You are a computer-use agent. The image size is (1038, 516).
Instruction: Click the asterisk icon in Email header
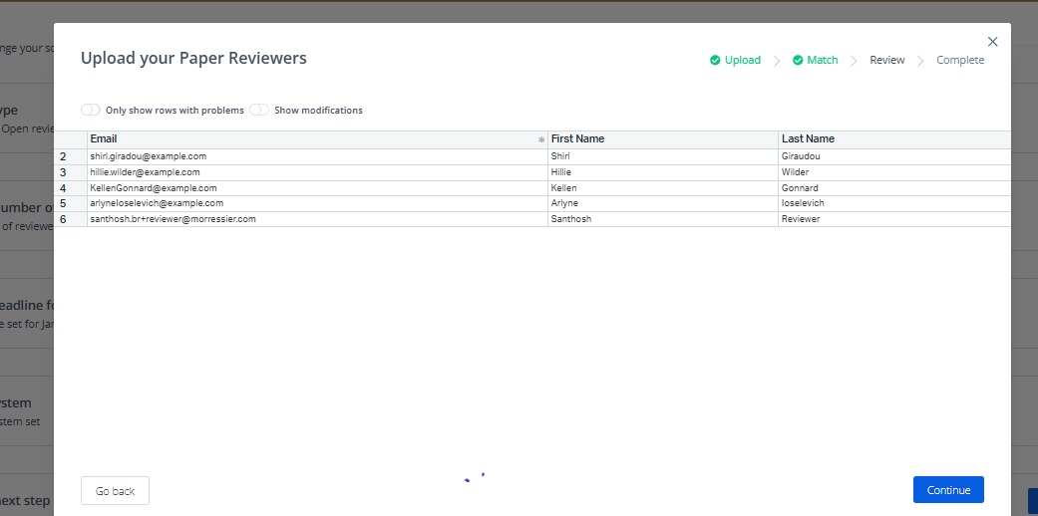click(541, 140)
